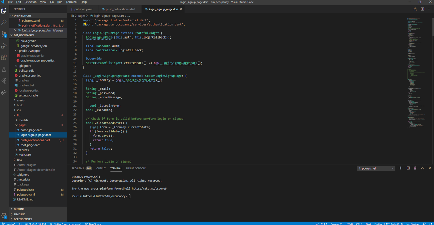Show the Debug Console panel tab

[136, 168]
